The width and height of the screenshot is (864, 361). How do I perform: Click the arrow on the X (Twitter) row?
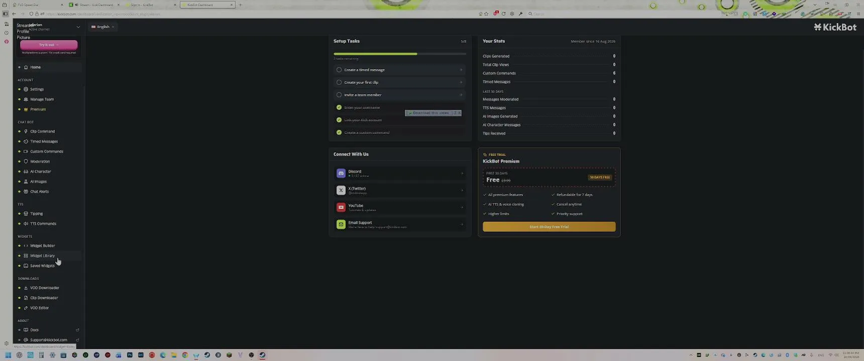tap(462, 191)
